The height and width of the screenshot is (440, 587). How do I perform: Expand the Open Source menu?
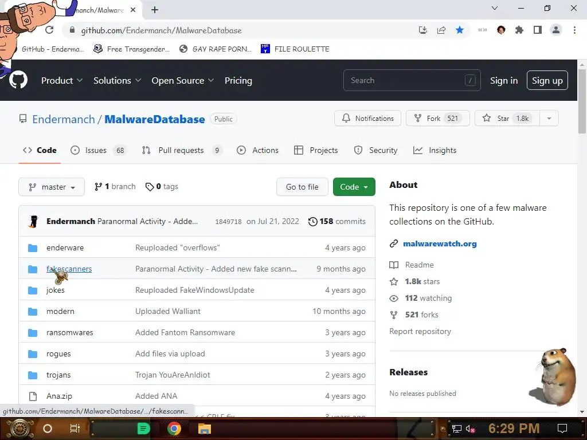click(183, 80)
